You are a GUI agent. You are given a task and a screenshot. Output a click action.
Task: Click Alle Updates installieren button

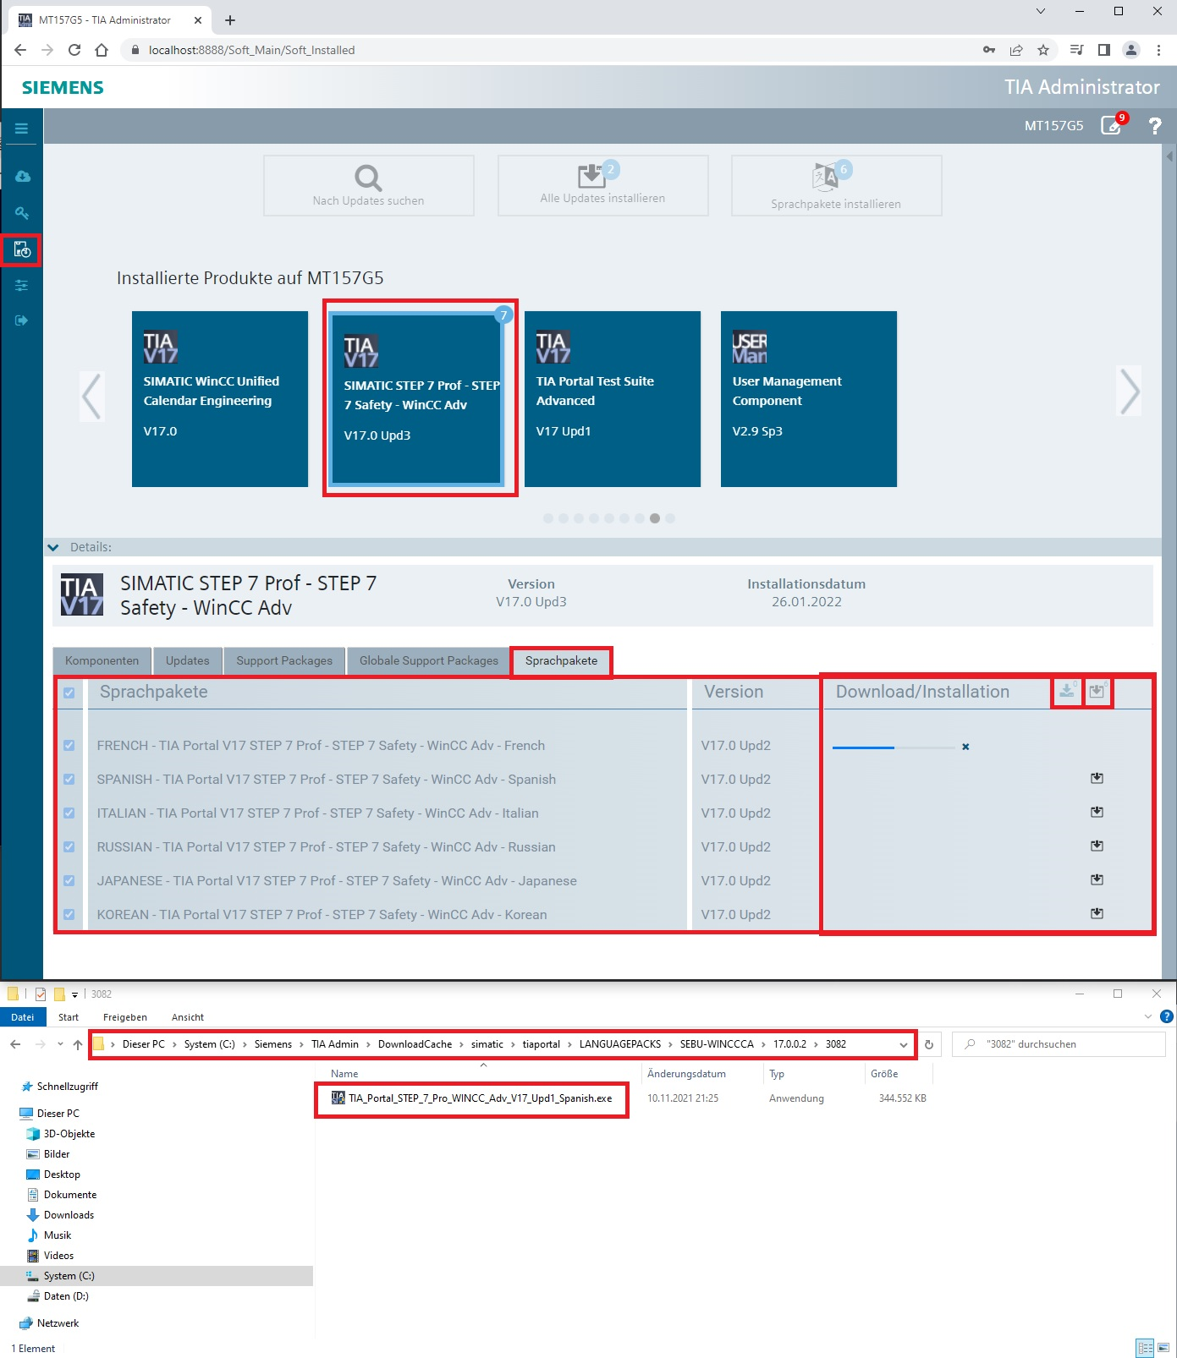[x=603, y=185]
